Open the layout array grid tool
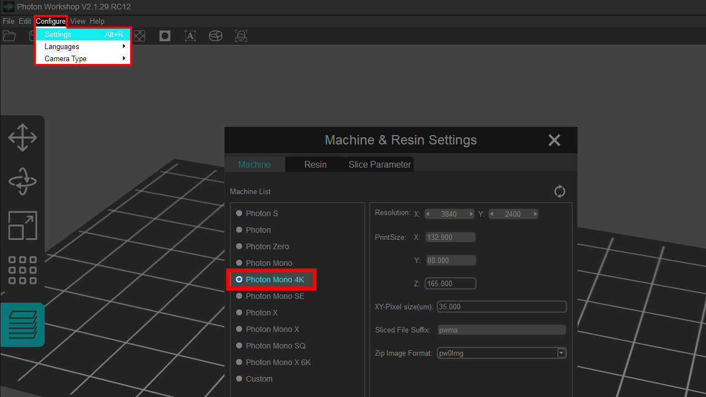The height and width of the screenshot is (397, 706). coord(23,270)
